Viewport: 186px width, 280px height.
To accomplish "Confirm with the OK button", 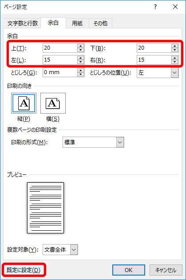I will tap(129, 270).
